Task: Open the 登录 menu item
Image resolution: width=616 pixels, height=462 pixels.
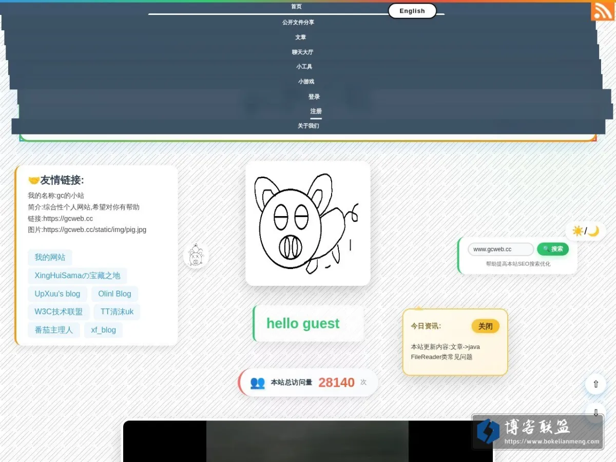Action: tap(314, 97)
